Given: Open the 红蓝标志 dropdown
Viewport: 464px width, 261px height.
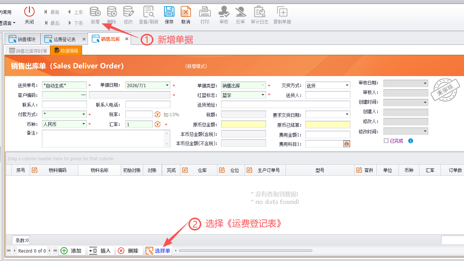Looking at the screenshot, I should (263, 95).
